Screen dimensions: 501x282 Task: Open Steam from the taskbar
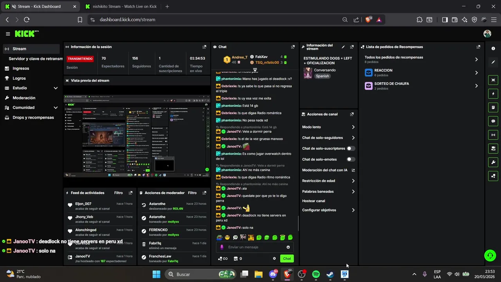coord(330,274)
